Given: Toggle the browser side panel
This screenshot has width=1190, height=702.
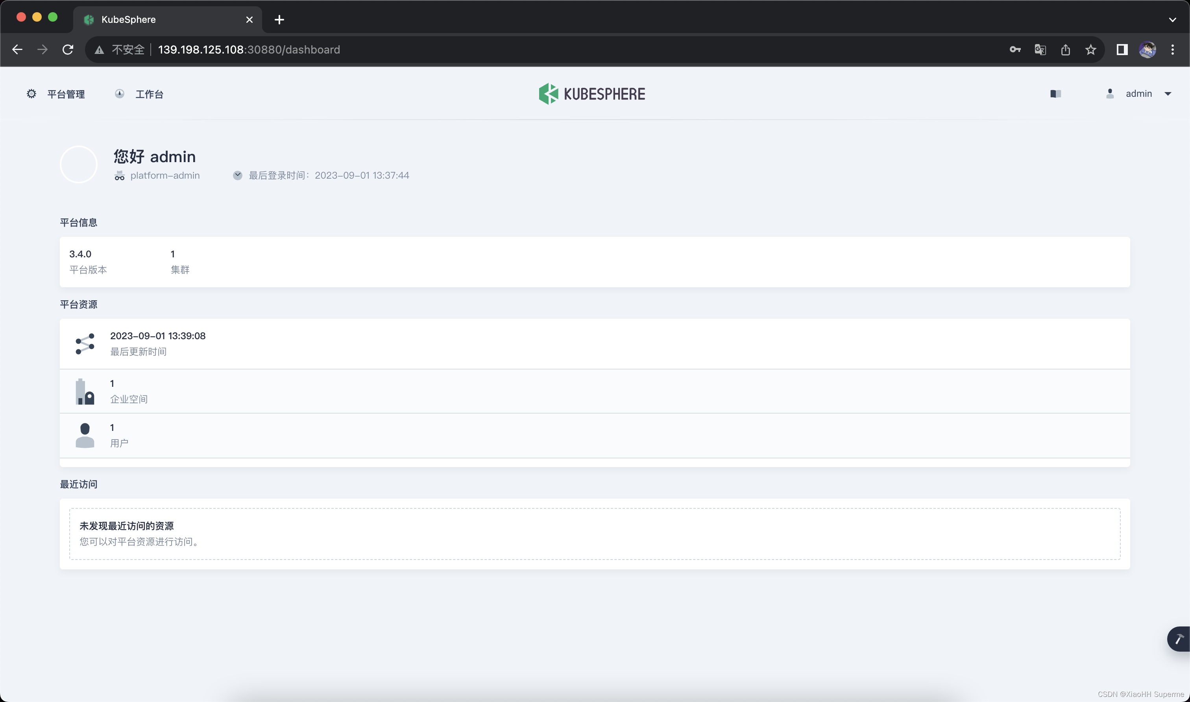Looking at the screenshot, I should pos(1122,50).
